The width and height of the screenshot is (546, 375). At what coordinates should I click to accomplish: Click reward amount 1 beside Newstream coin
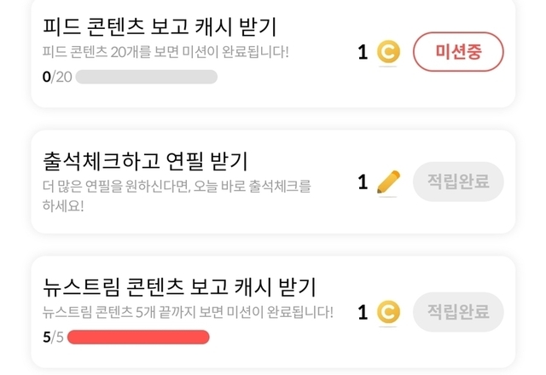coord(363,312)
